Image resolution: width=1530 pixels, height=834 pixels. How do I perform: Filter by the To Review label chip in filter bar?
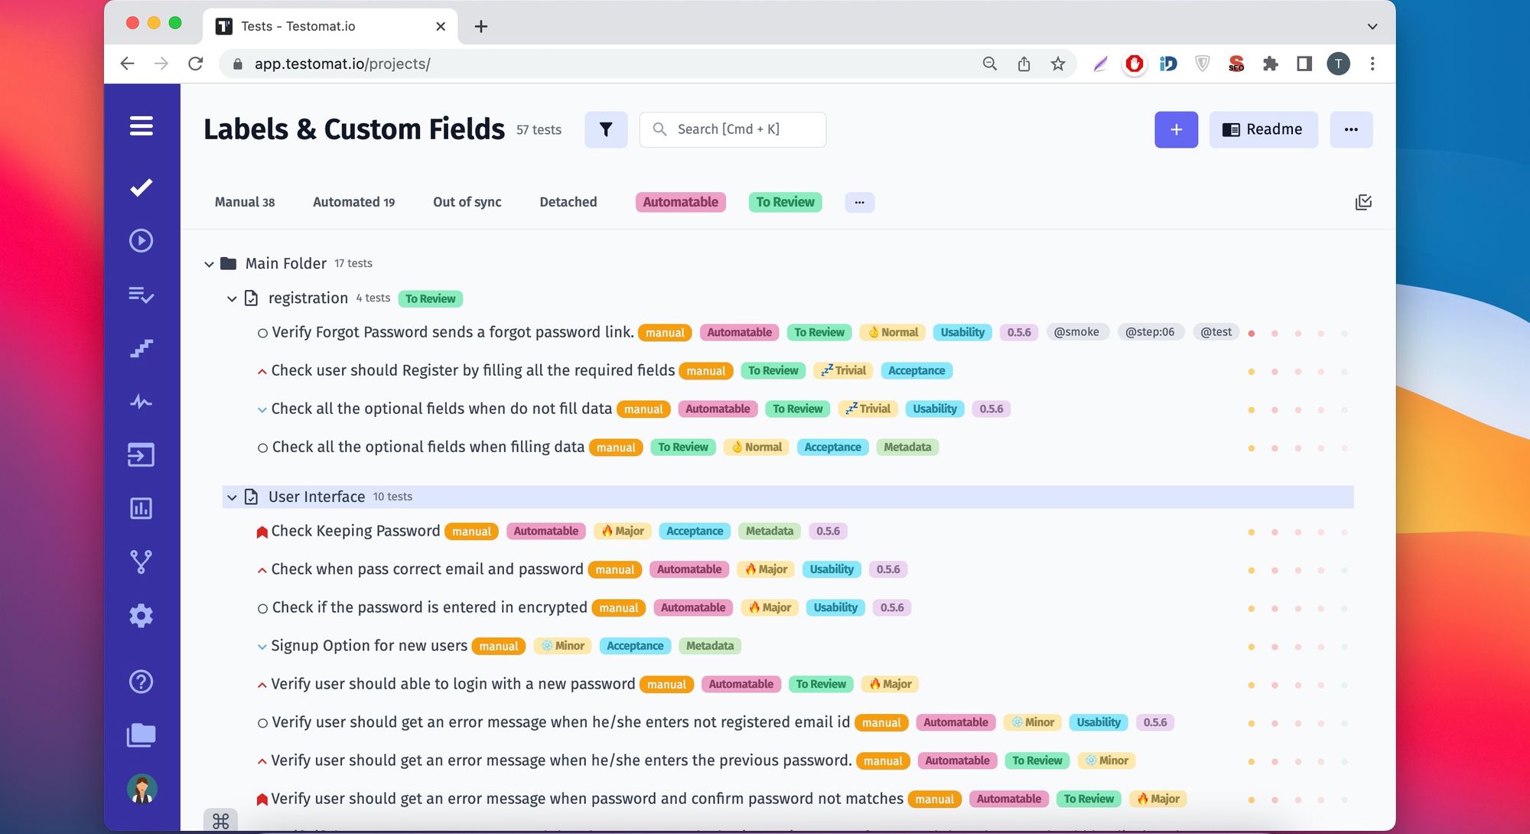(786, 202)
